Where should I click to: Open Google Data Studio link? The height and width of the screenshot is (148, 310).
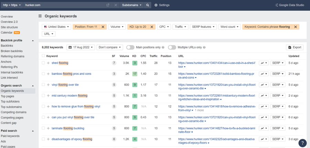coord(290,5)
